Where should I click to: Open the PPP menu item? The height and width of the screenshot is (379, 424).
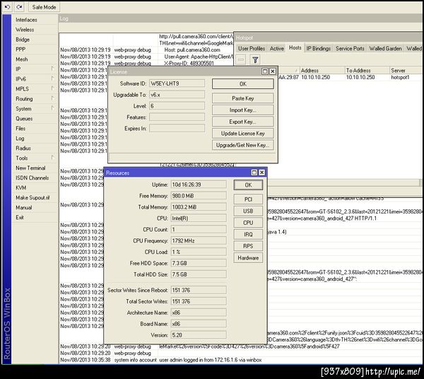point(20,49)
